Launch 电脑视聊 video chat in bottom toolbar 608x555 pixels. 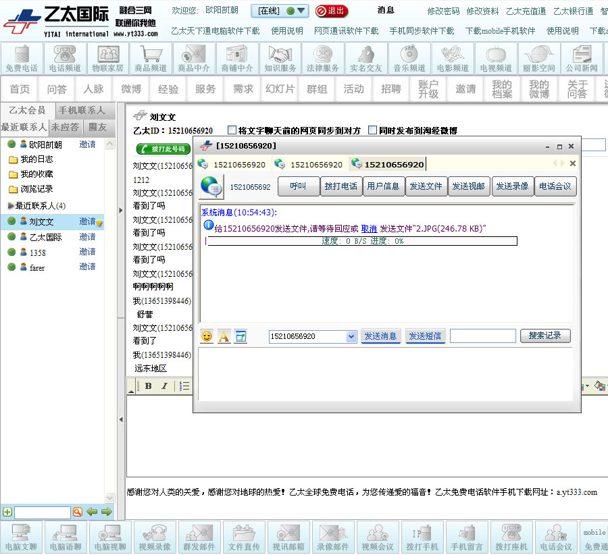(x=110, y=537)
